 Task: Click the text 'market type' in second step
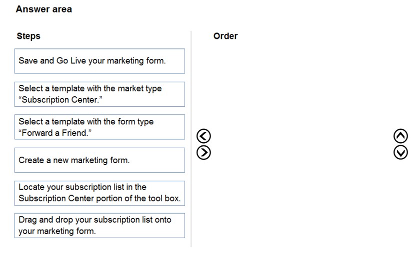coord(139,88)
